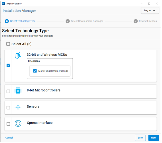Click the Matter Enablement Package label
The image size is (162, 143).
[x=53, y=71]
